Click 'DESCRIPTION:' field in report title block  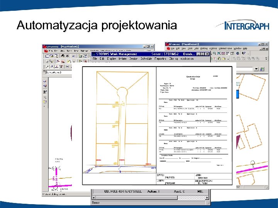click(x=213, y=182)
